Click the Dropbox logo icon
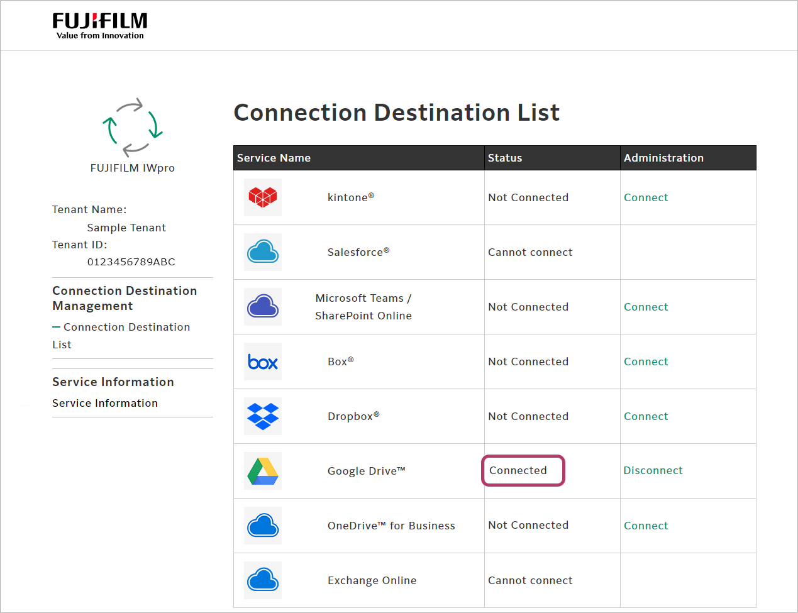Image resolution: width=798 pixels, height=613 pixels. point(263,416)
